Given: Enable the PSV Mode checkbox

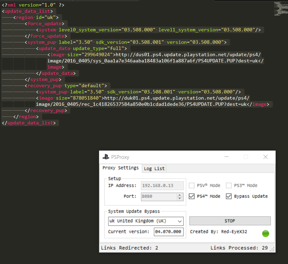Looking at the screenshot, I should click(x=192, y=185).
